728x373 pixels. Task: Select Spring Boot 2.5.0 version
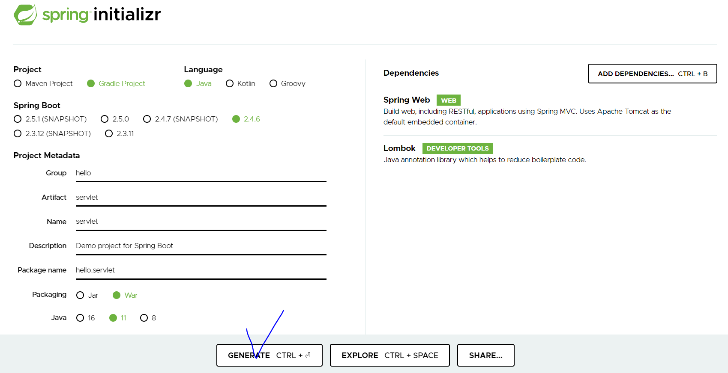click(105, 119)
